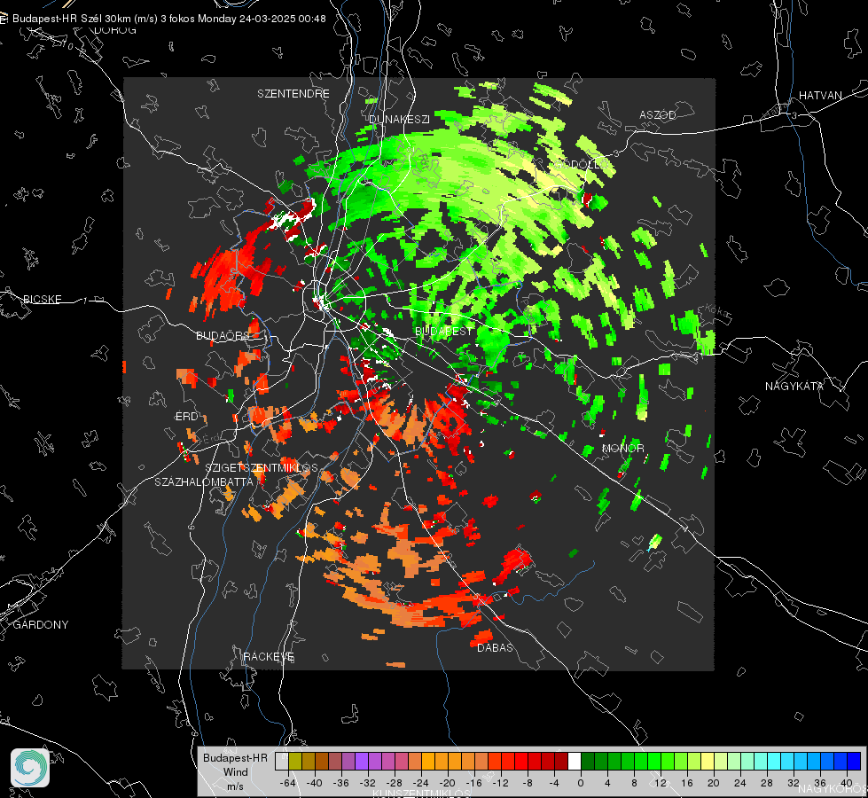The height and width of the screenshot is (798, 868).
Task: Click the GÖDÖLLŐ city label
Action: pyautogui.click(x=580, y=164)
